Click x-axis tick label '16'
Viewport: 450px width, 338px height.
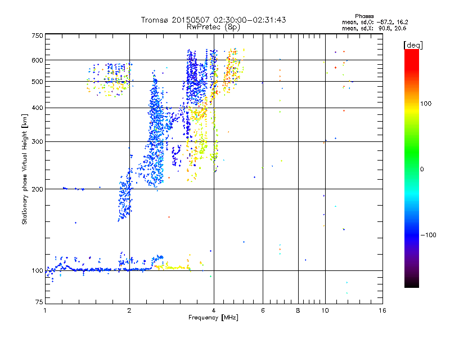(x=382, y=310)
